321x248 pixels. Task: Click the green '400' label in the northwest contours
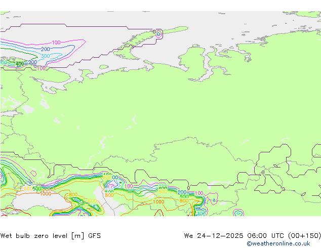tap(20, 64)
